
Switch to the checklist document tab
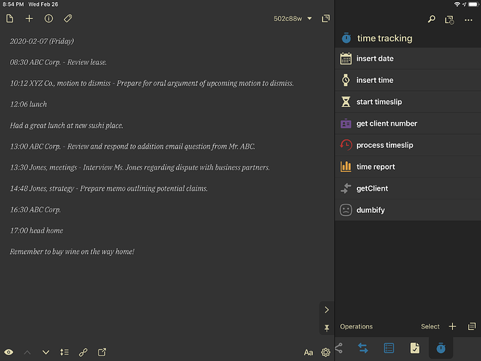415,348
